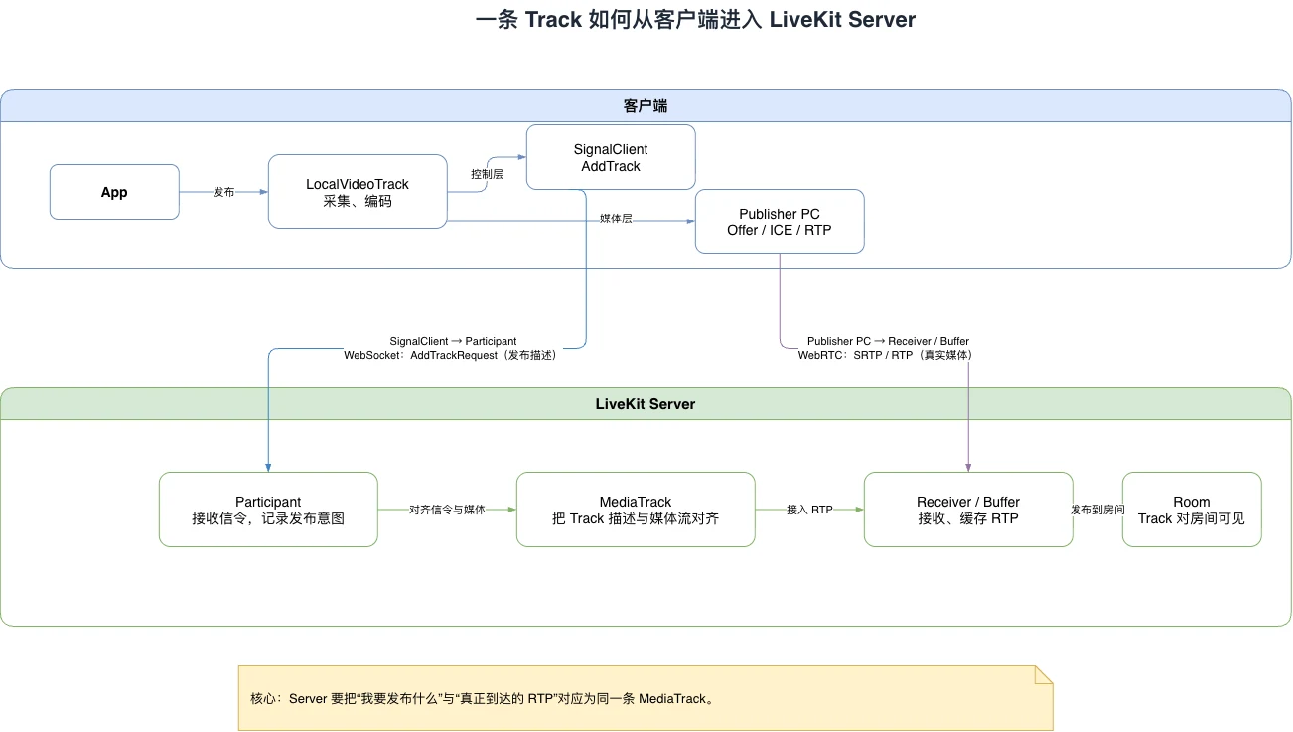Click the diagram title about Track 进入 LiveKit Server
1293x732 pixels.
695,20
